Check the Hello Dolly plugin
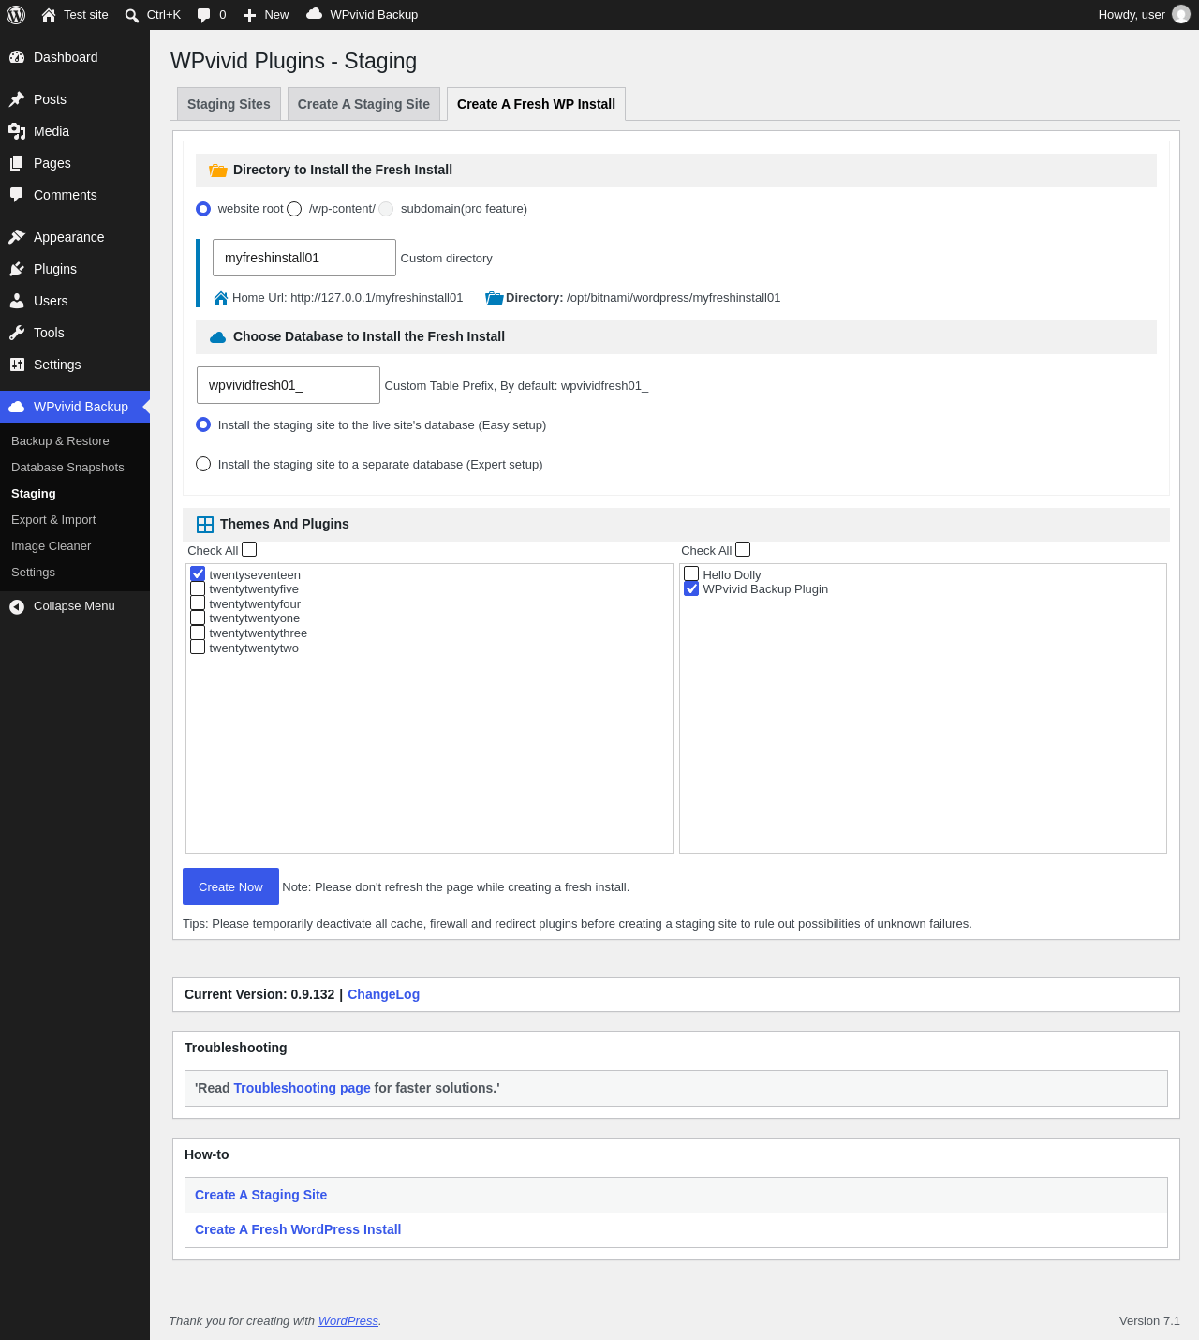Screen dimensions: 1199x1340 (x=691, y=573)
